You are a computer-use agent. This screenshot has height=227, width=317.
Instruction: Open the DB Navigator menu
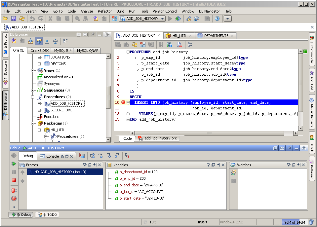click(x=209, y=11)
